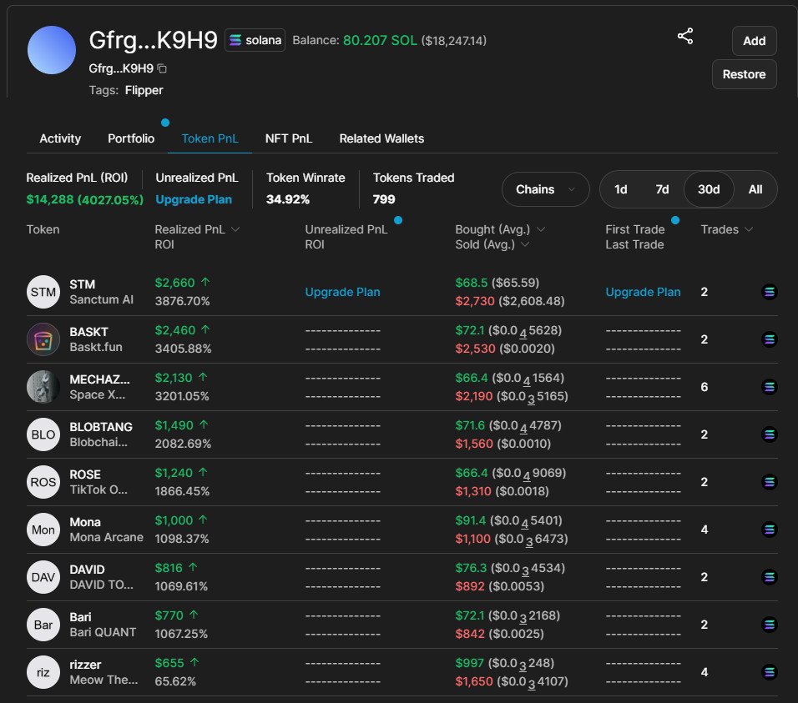Click Upgrade Plan under Unrealized PnL summary
The width and height of the screenshot is (798, 703).
pos(194,199)
